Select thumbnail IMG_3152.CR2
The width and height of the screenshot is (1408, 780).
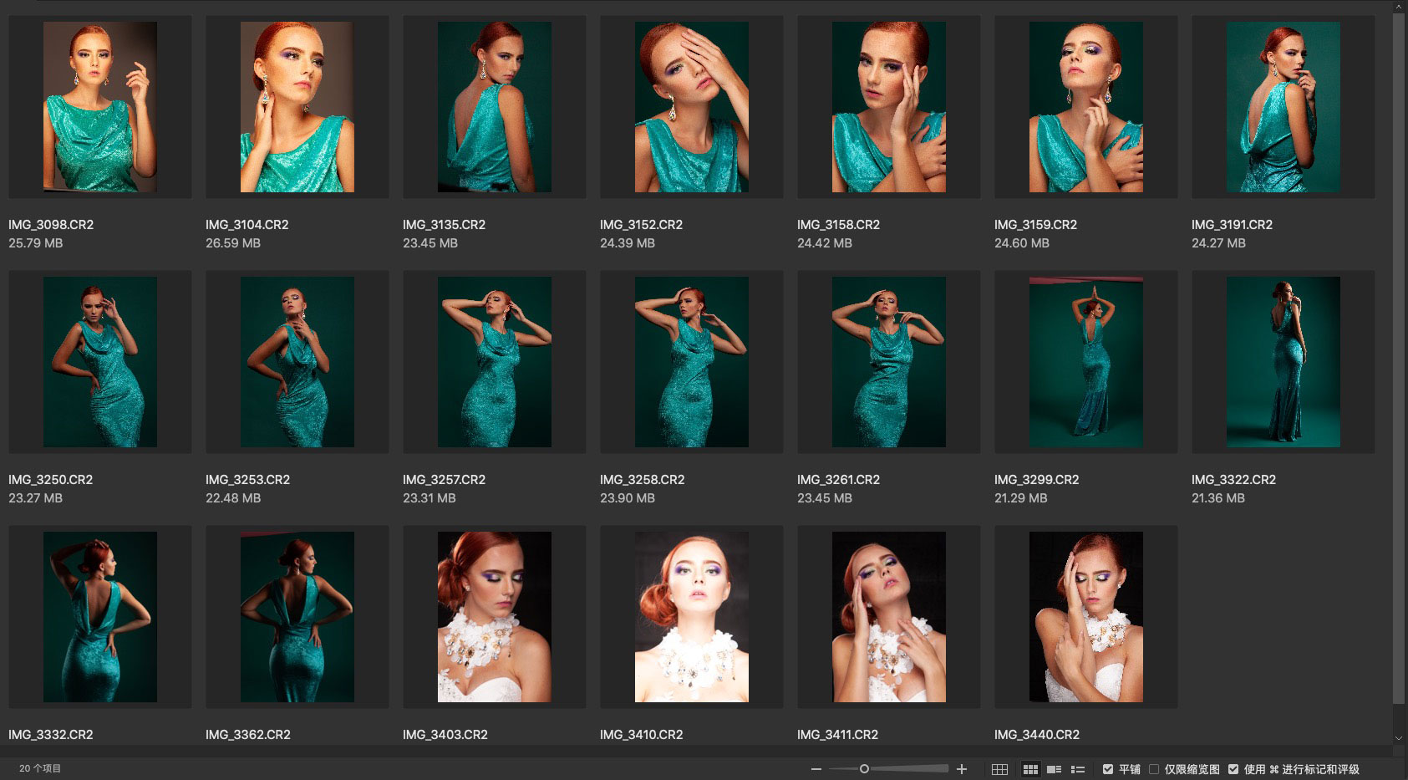pos(691,107)
